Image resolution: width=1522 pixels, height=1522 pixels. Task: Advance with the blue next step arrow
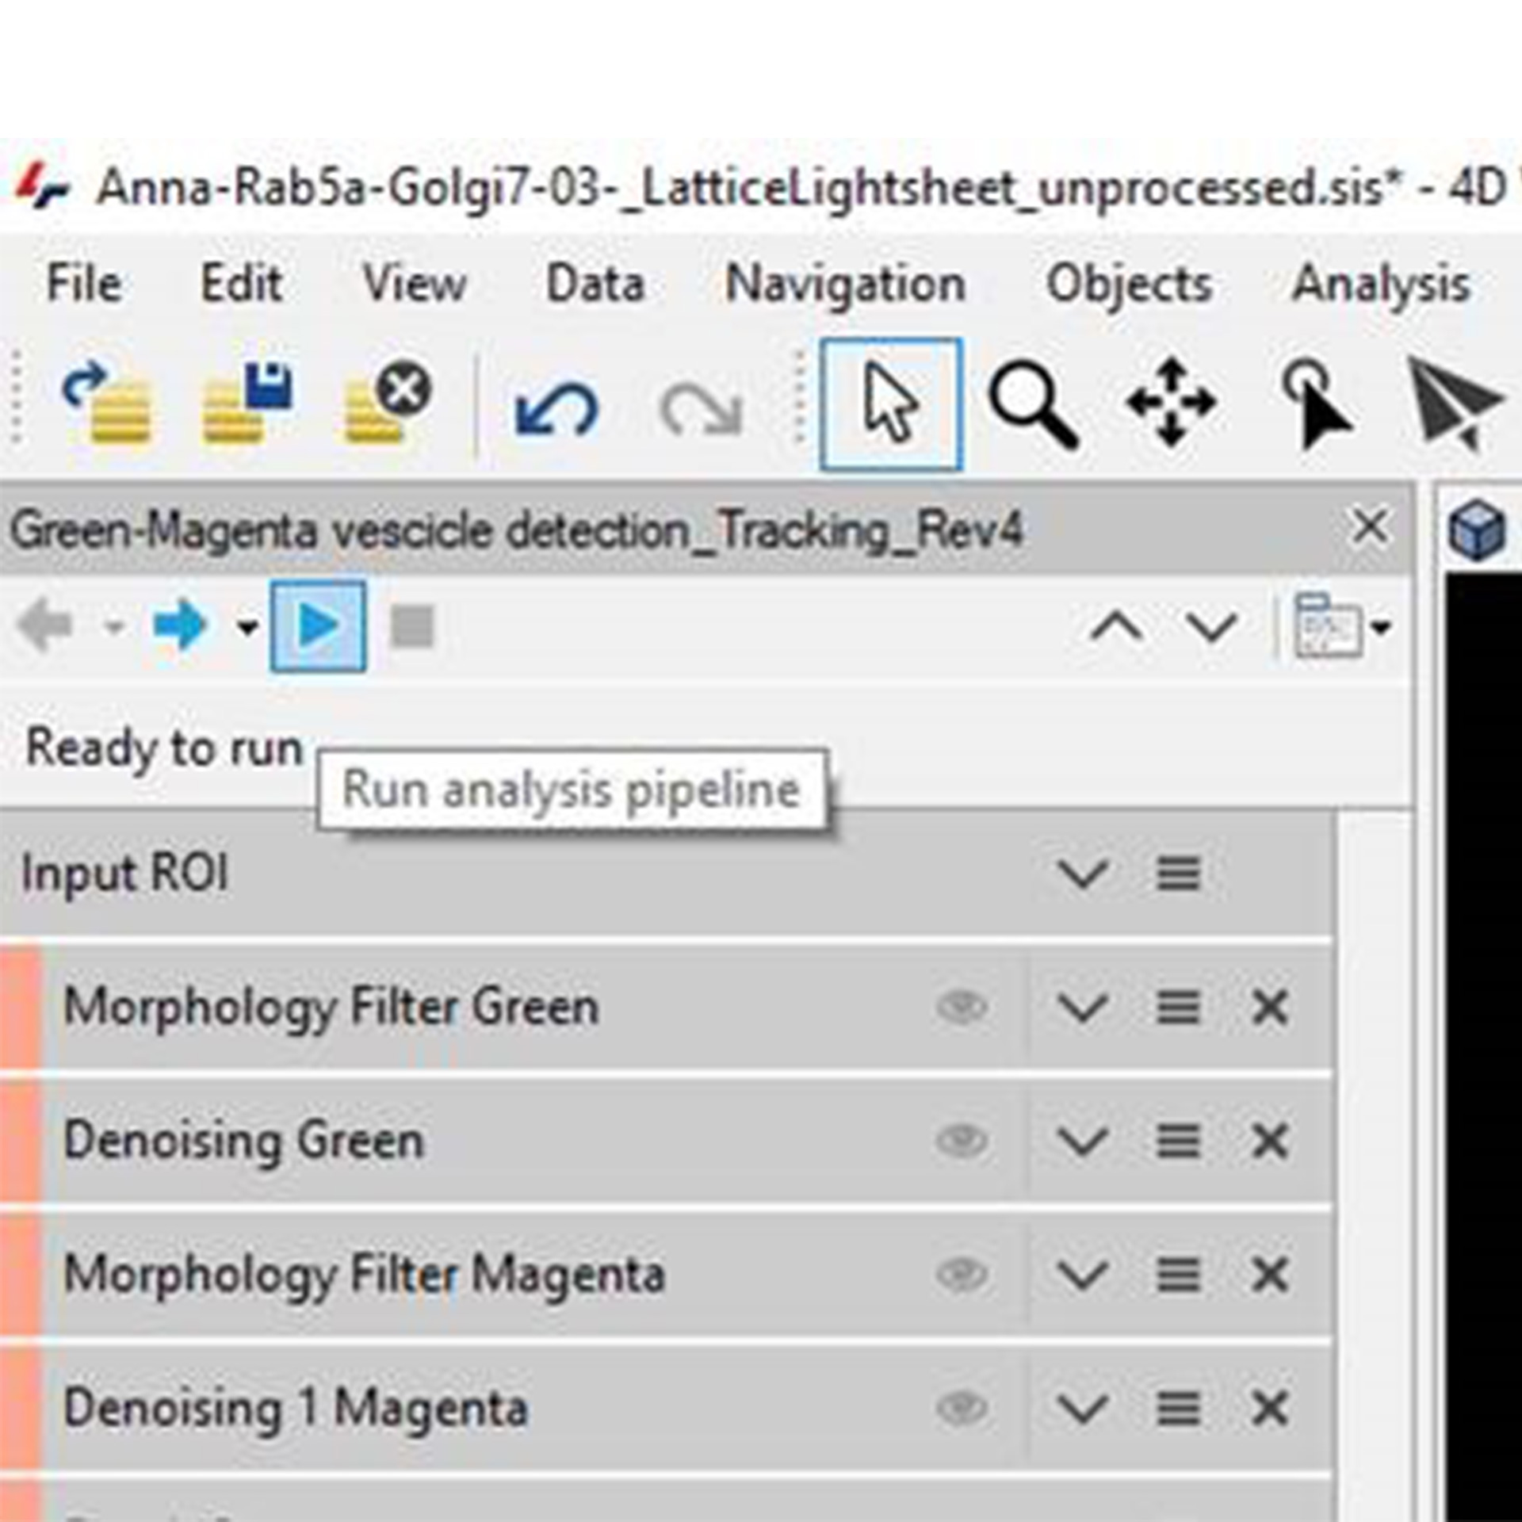(x=179, y=626)
